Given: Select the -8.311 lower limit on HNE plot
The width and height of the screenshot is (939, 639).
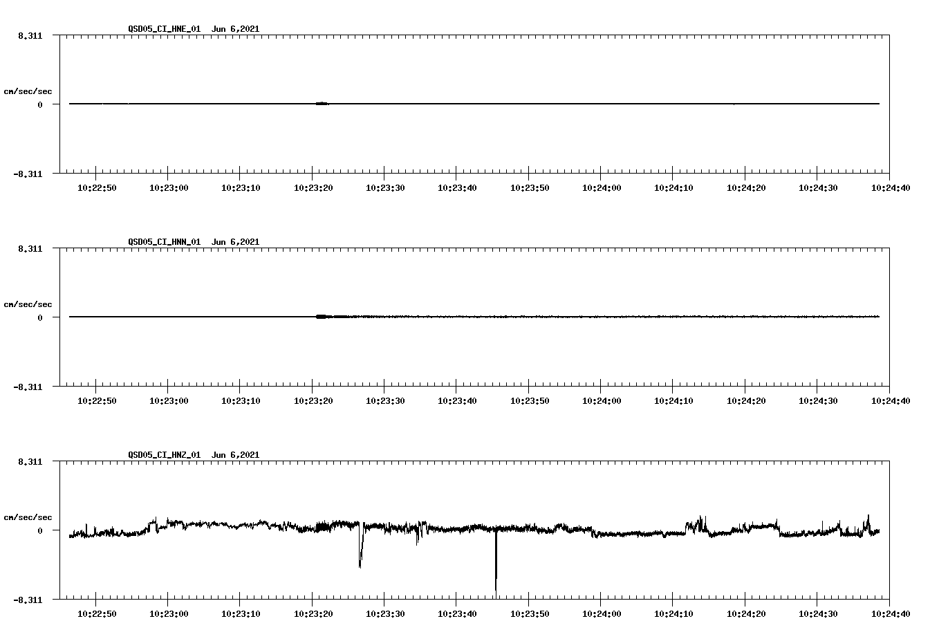Looking at the screenshot, I should click(28, 174).
